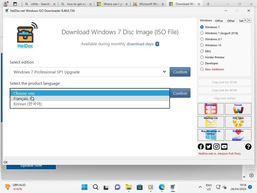Image resolution: width=257 pixels, height=193 pixels.
Task: Open the GBP/AUD taskbar widget
Action: pos(15,187)
